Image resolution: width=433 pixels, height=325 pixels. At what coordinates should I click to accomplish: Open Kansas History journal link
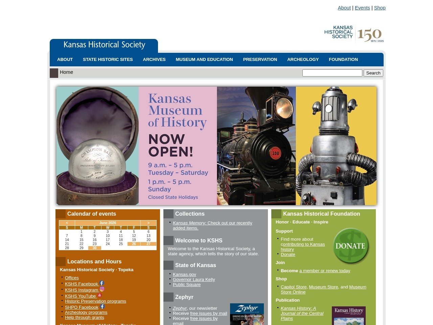302,313
